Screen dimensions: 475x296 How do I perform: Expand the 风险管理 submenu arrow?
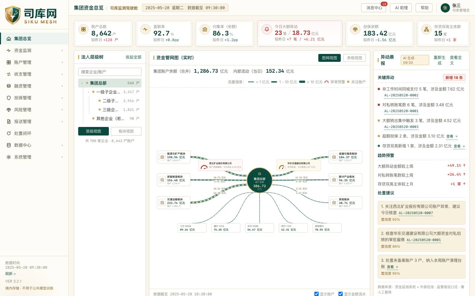pyautogui.click(x=62, y=110)
